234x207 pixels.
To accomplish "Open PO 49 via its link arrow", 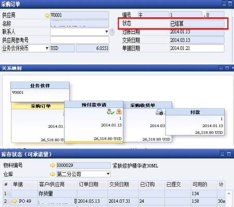I will pyautogui.click(x=15, y=201).
